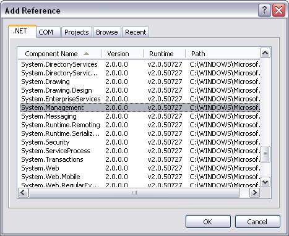Click version 2.0.0.0 of System.Security
Viewport: 289px width, 236px height.
tap(116, 142)
